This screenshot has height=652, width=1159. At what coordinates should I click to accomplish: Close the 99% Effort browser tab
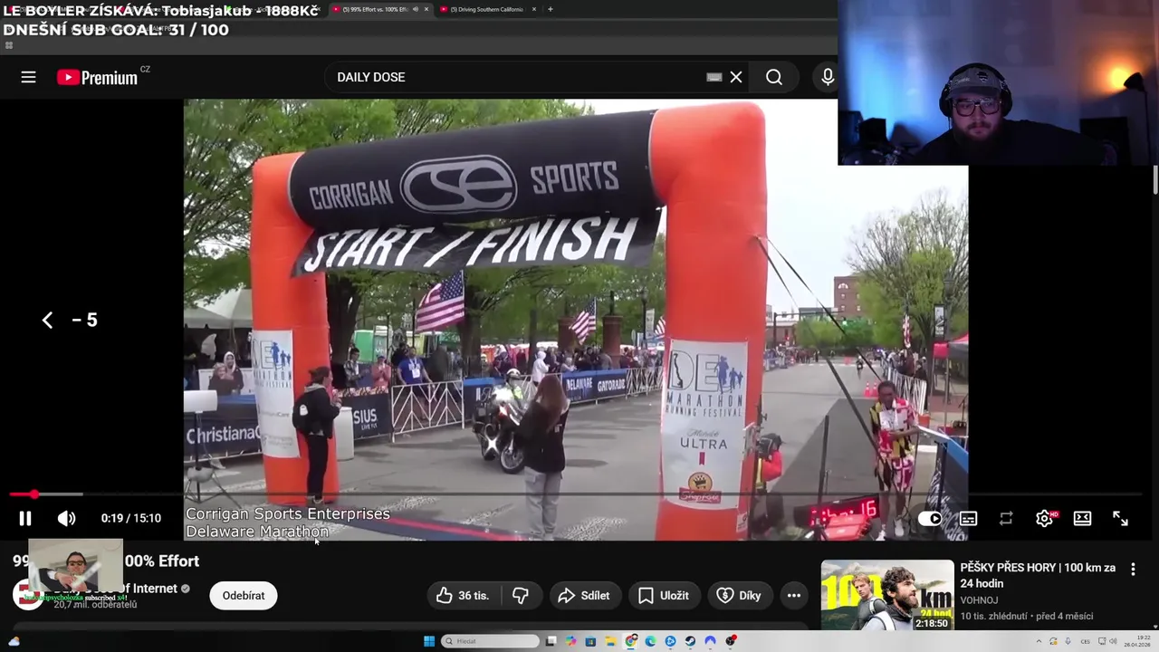(426, 9)
